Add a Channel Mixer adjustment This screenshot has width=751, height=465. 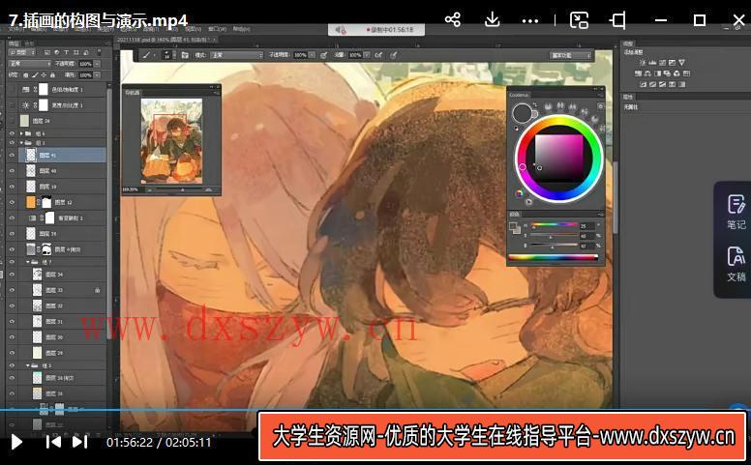(676, 73)
